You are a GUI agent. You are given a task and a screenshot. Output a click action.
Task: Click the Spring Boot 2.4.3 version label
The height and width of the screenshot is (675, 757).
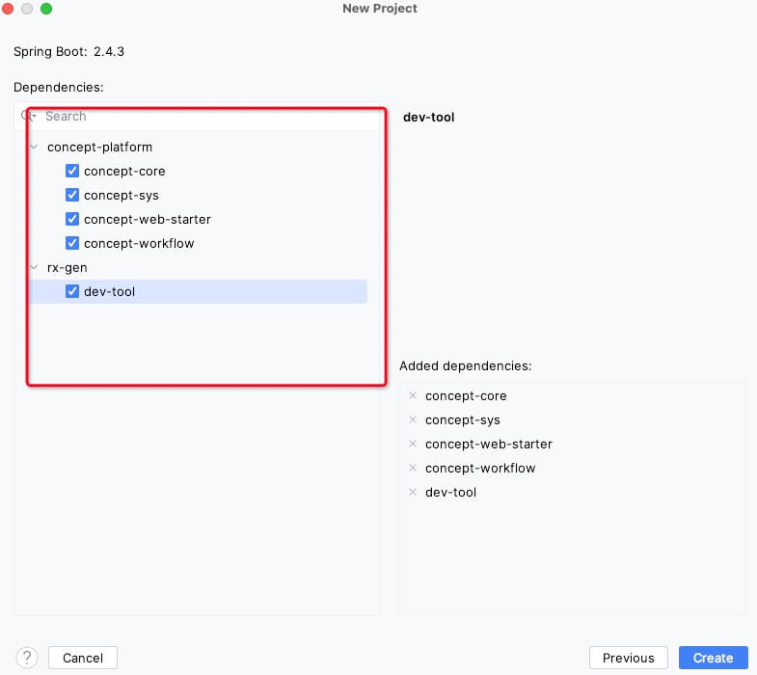(x=68, y=52)
